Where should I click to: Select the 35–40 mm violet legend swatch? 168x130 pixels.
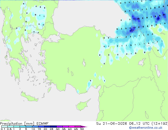(66, 127)
